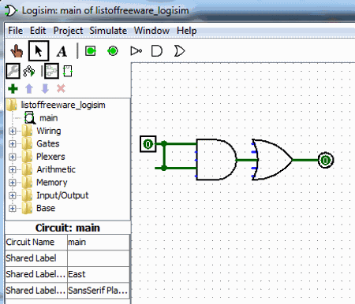
Task: Select listoffreeware_logisim project root
Action: tap(63, 105)
